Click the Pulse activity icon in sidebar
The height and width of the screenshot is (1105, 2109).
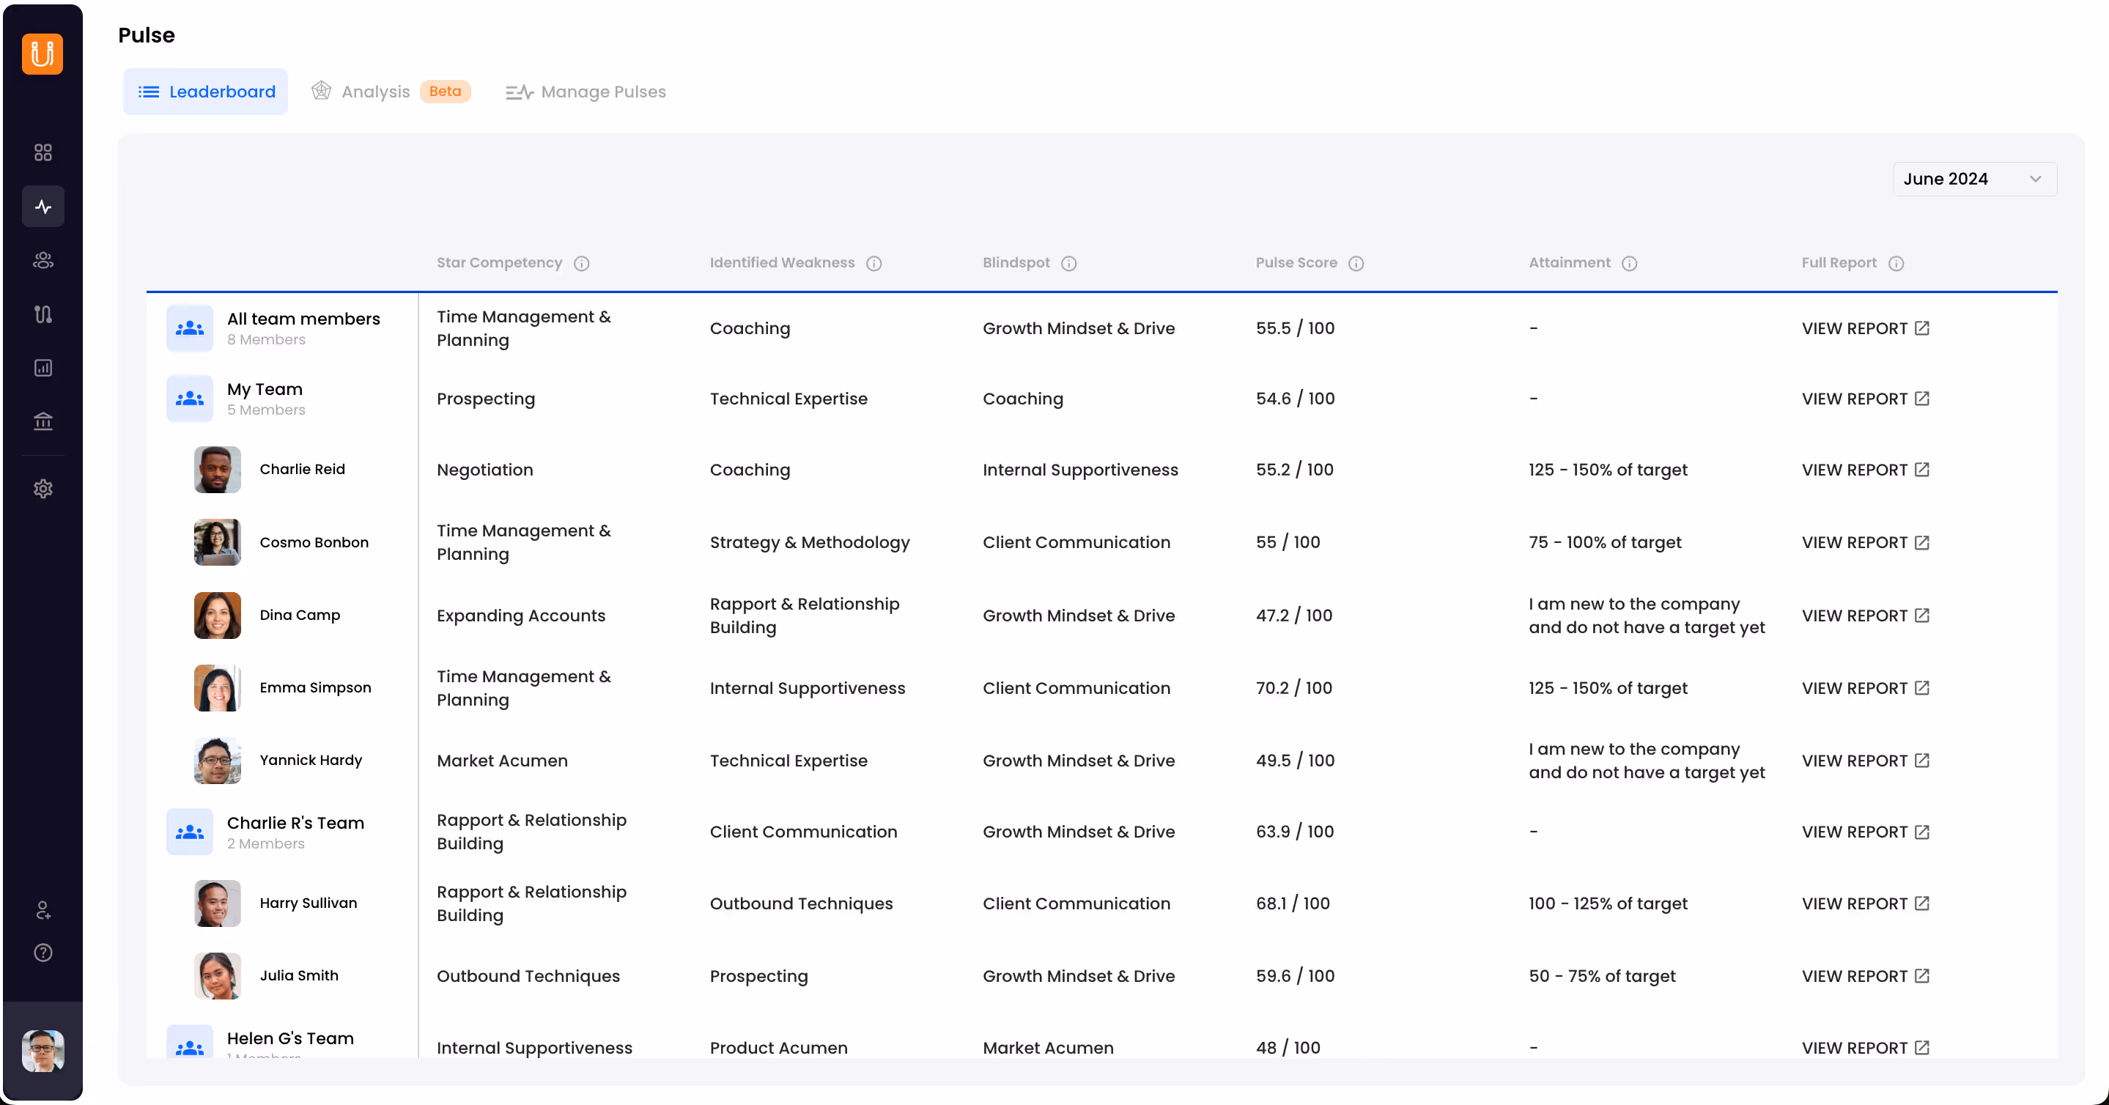[x=43, y=206]
